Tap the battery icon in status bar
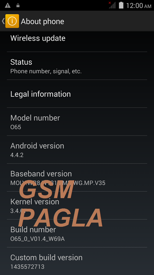The width and height of the screenshot is (154, 275). [x=121, y=5]
